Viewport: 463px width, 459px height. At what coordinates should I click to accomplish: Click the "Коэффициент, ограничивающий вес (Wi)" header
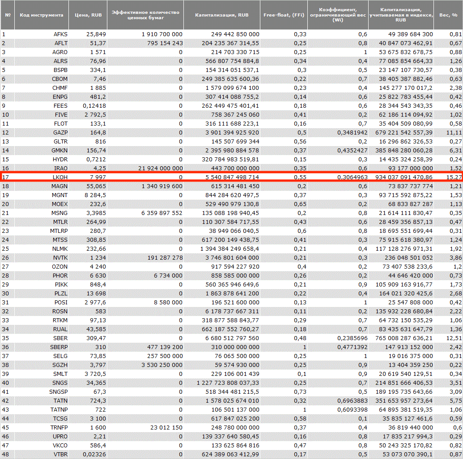pyautogui.click(x=338, y=15)
